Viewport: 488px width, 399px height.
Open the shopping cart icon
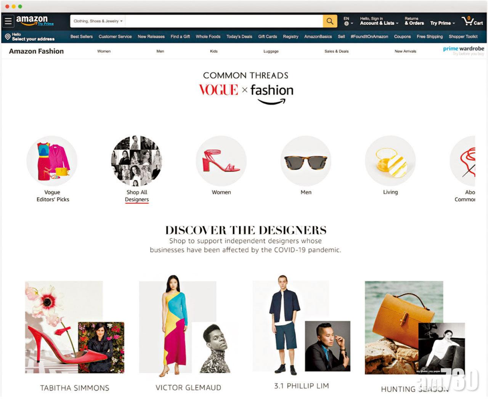pyautogui.click(x=472, y=21)
